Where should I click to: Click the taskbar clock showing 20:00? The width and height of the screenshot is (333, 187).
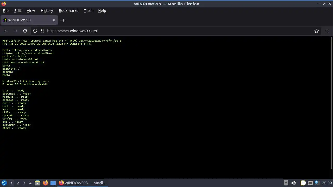coord(327,183)
